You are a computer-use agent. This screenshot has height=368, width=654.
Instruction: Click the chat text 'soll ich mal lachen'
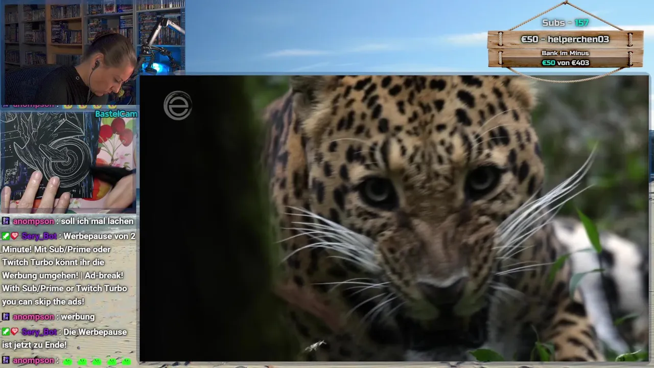97,221
